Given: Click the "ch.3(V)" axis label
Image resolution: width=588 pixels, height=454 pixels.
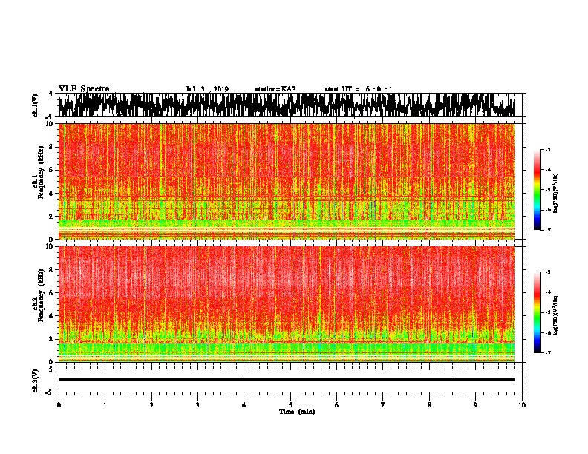Looking at the screenshot, I should click(x=36, y=381).
